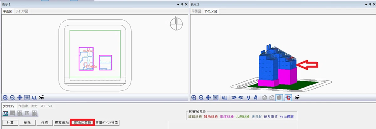Click the 建物に変換 button
The height and width of the screenshot is (129, 376).
point(82,123)
